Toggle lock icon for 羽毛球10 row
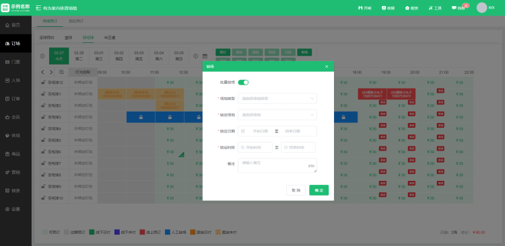505x246 pixels. [x=43, y=198]
